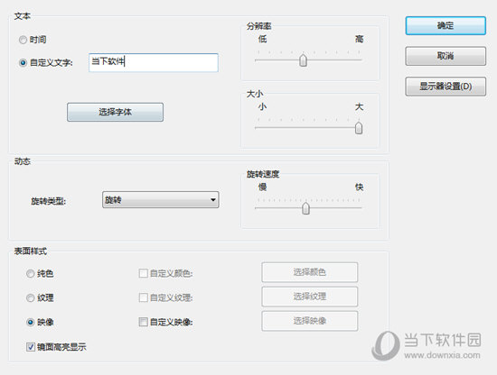Click the 快 label on speed slider
Screen dimensions: 497x375
pos(359,187)
